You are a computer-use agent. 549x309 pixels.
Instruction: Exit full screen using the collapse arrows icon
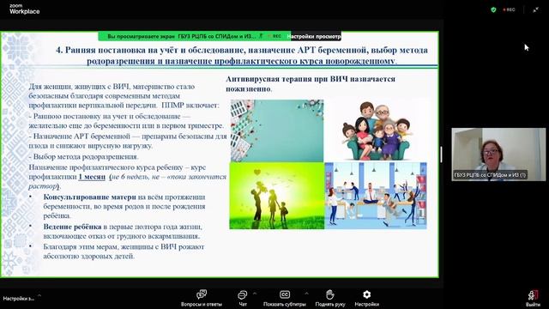(535, 9)
